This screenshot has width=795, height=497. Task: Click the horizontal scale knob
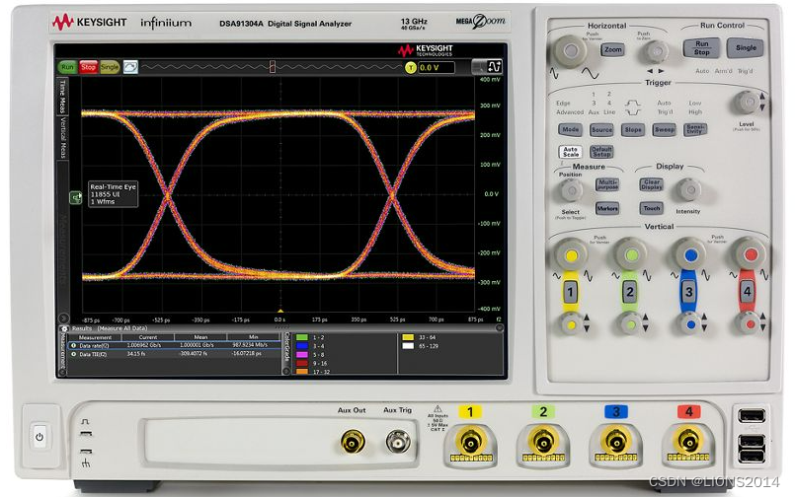(571, 50)
